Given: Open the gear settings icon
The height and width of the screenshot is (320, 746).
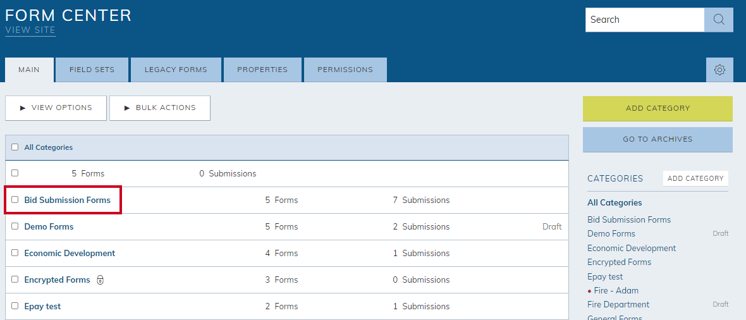Looking at the screenshot, I should point(719,70).
